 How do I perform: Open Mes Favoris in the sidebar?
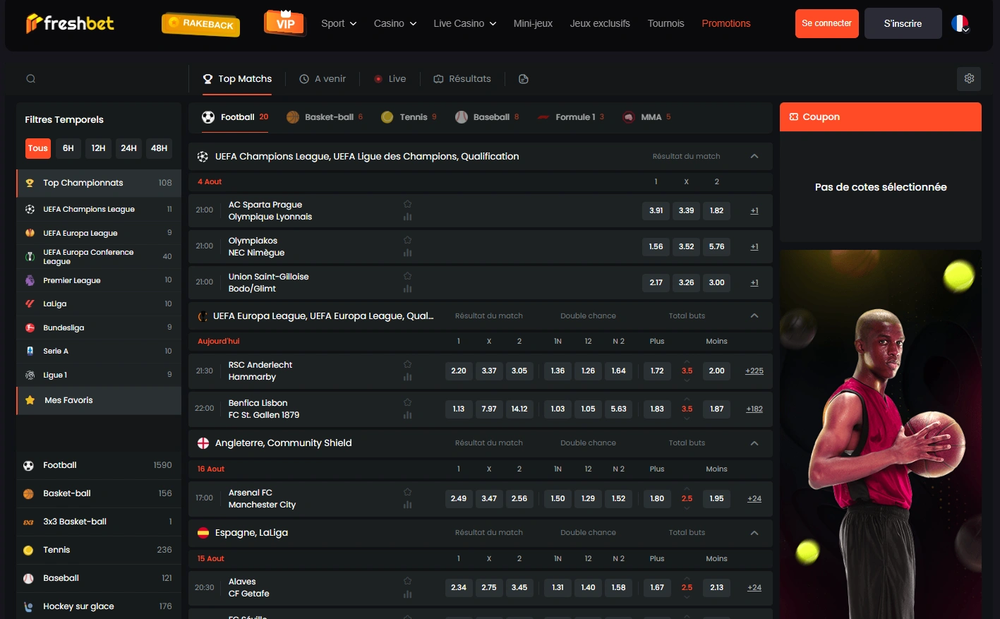click(x=99, y=400)
